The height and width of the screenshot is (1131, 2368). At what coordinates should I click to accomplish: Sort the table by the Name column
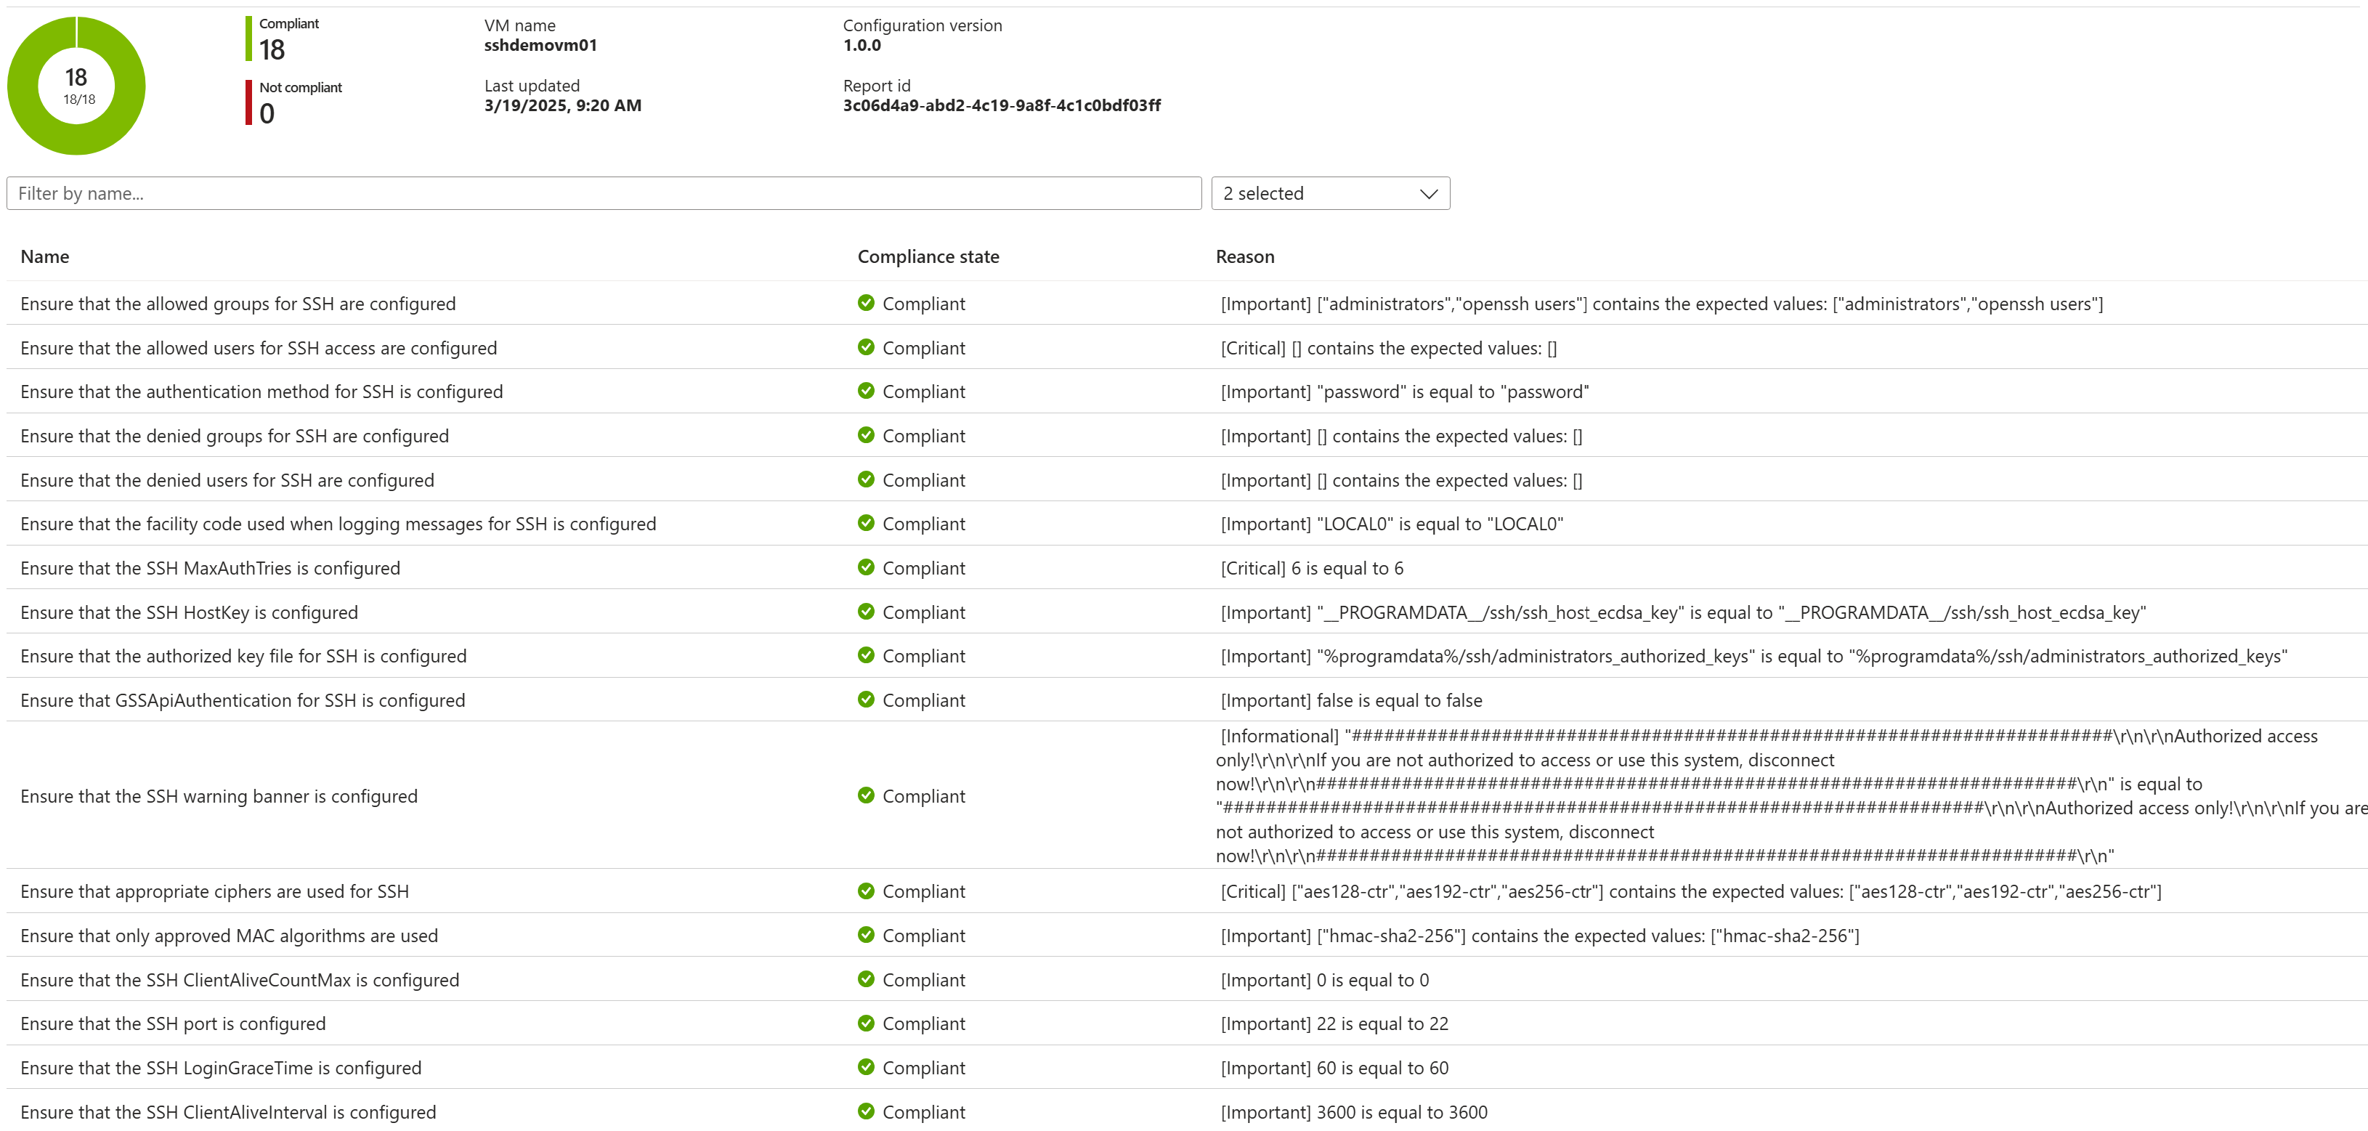click(44, 256)
